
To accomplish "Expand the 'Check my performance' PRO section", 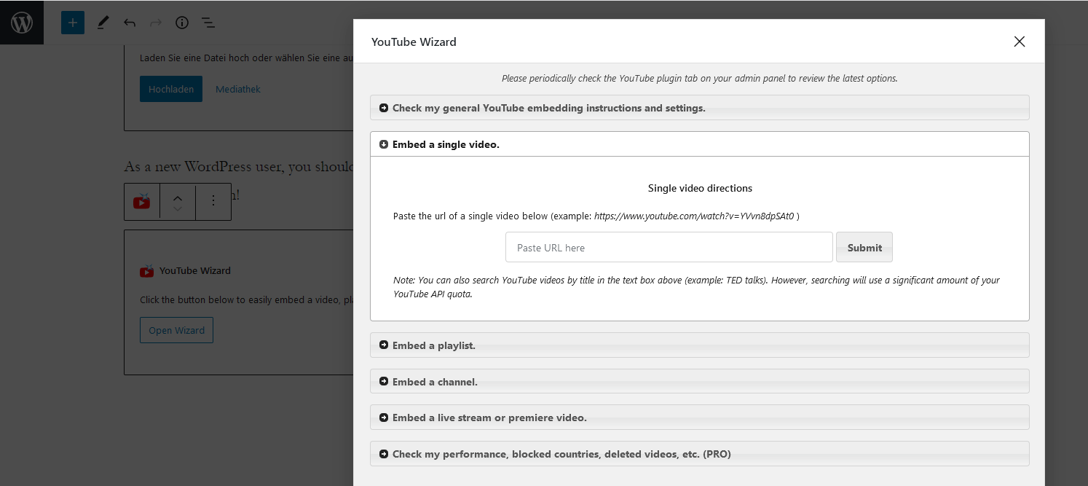I will [x=700, y=454].
